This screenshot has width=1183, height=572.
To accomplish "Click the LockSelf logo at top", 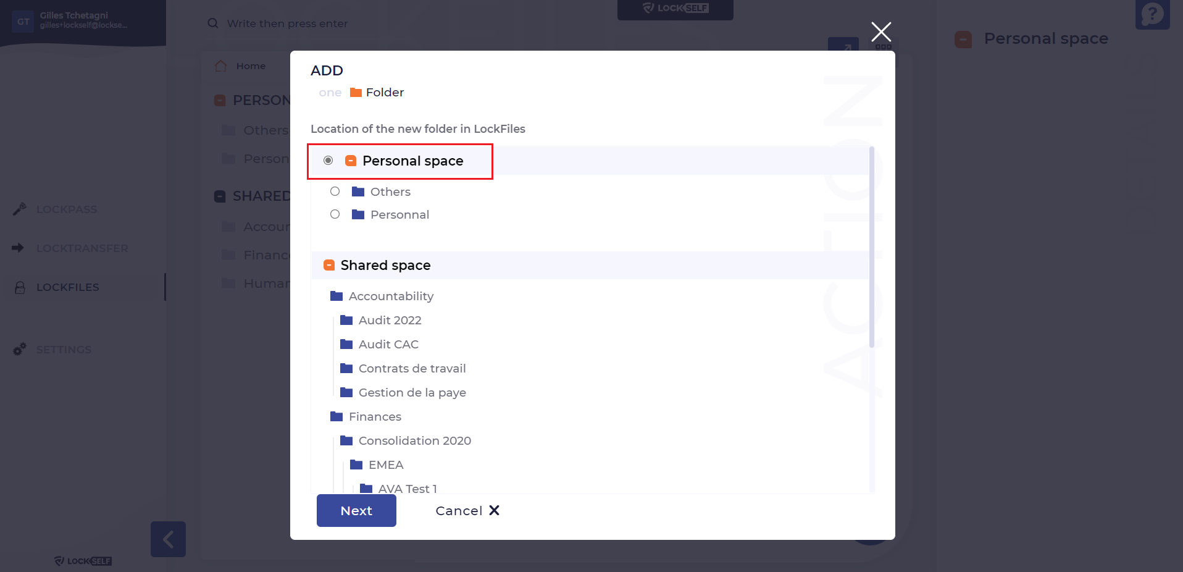I will coord(675,9).
